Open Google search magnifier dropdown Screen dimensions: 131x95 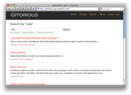[x=102, y=9]
